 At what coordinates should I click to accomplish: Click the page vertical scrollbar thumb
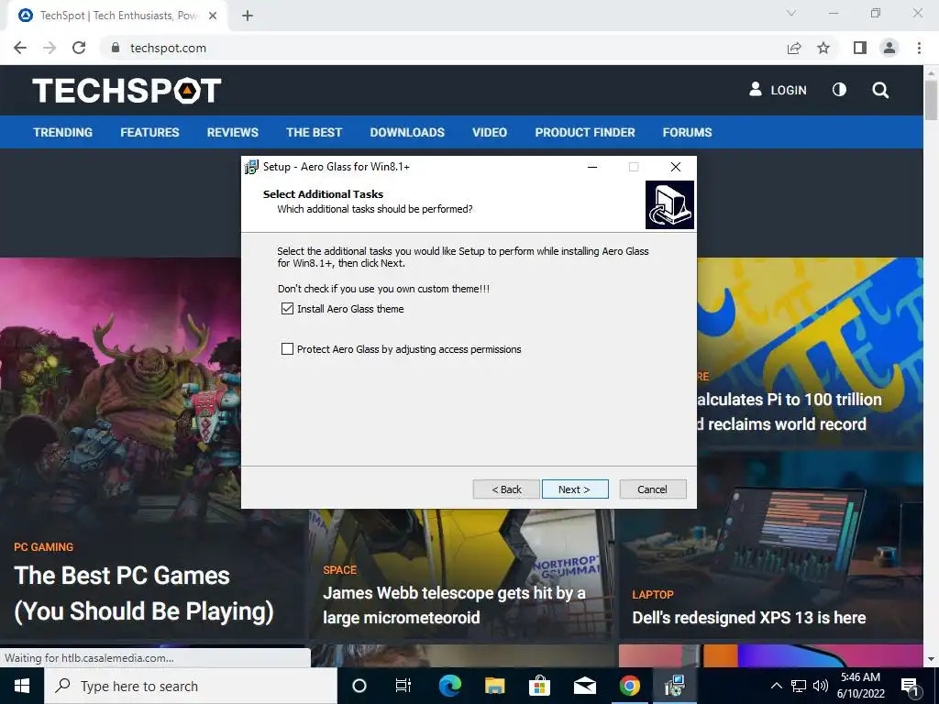click(932, 99)
